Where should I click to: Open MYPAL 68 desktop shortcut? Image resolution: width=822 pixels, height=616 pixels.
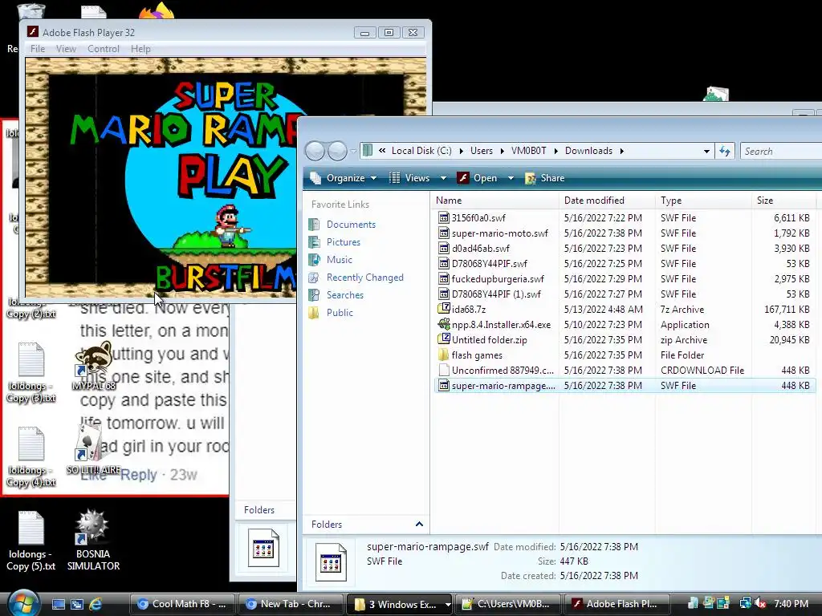pyautogui.click(x=94, y=366)
